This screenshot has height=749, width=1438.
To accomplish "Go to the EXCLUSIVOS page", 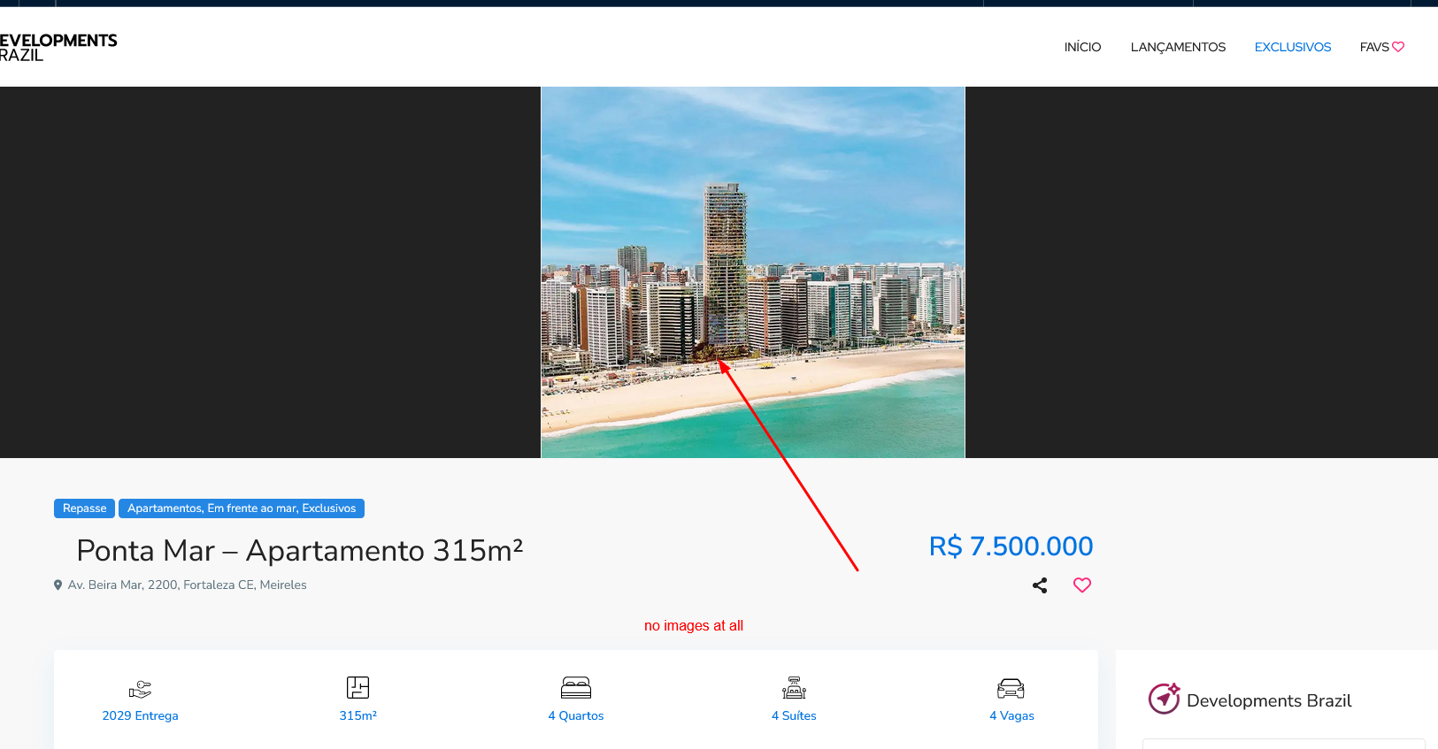I will pos(1292,47).
